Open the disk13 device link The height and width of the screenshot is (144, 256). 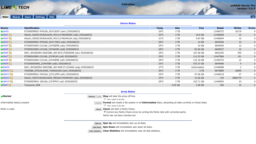click(6, 78)
